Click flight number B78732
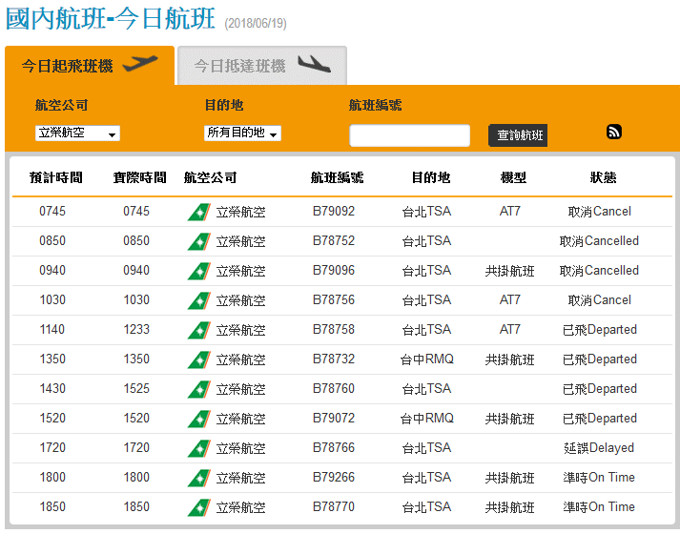This screenshot has height=534, width=680. (x=334, y=359)
